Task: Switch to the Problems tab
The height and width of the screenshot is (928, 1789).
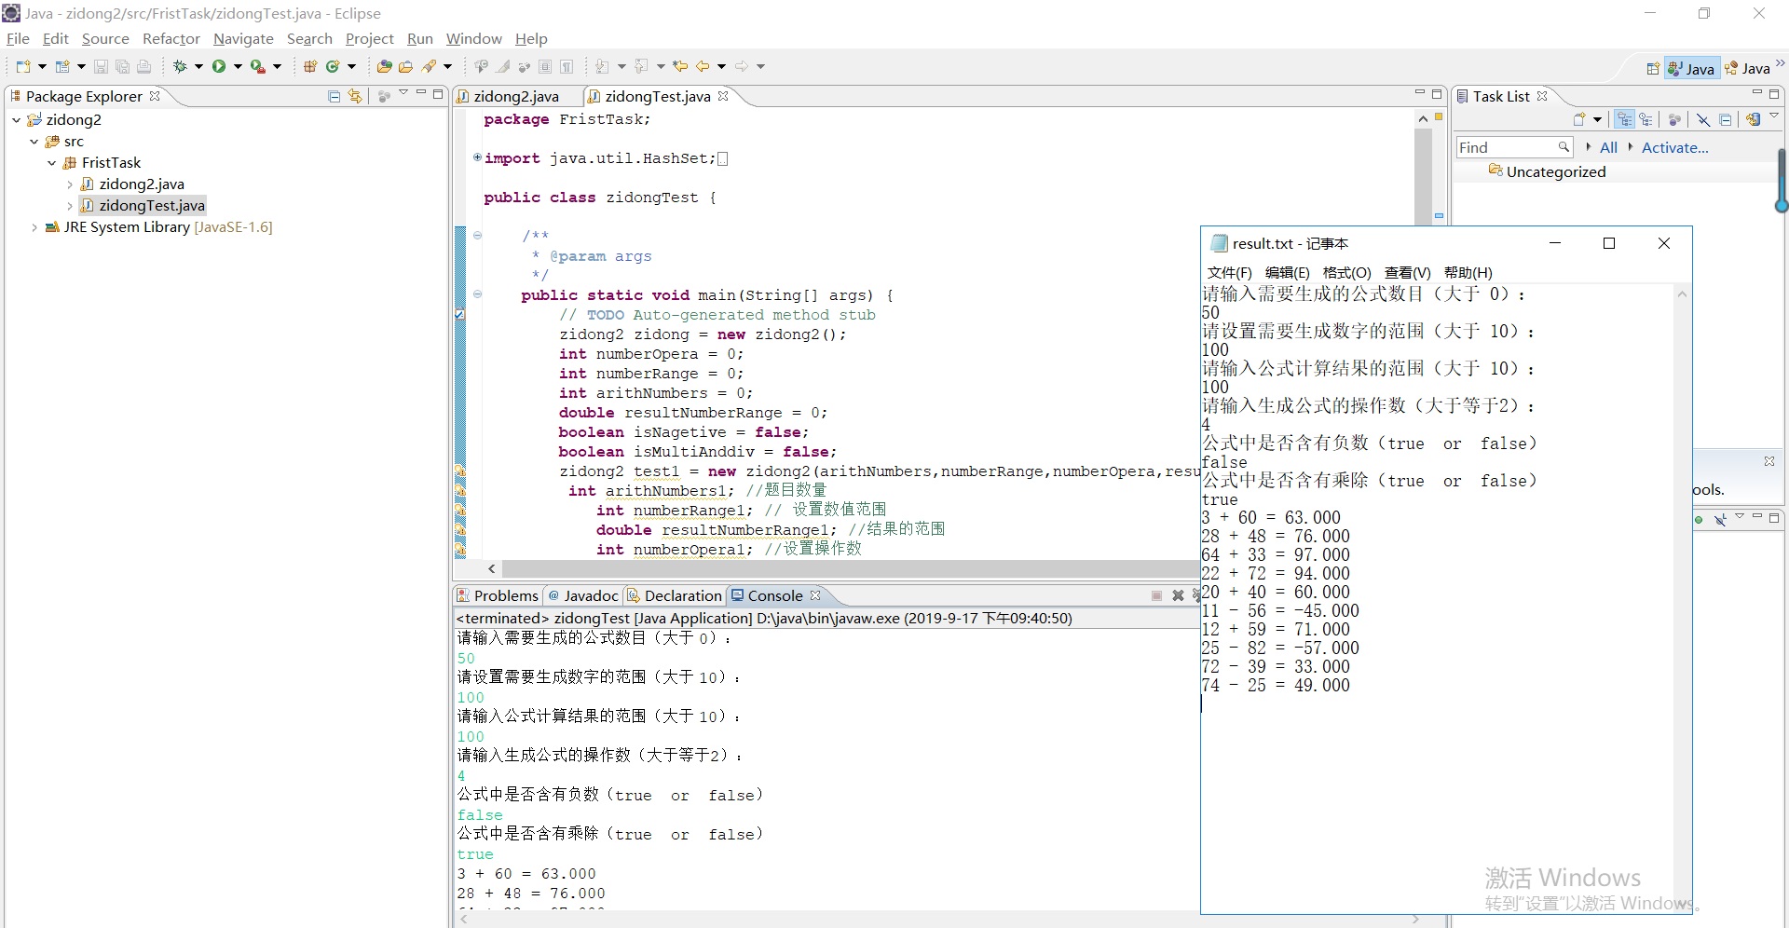Action: pos(505,595)
